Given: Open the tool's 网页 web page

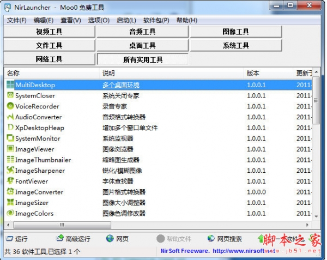Looking at the screenshot, I should tap(117, 239).
